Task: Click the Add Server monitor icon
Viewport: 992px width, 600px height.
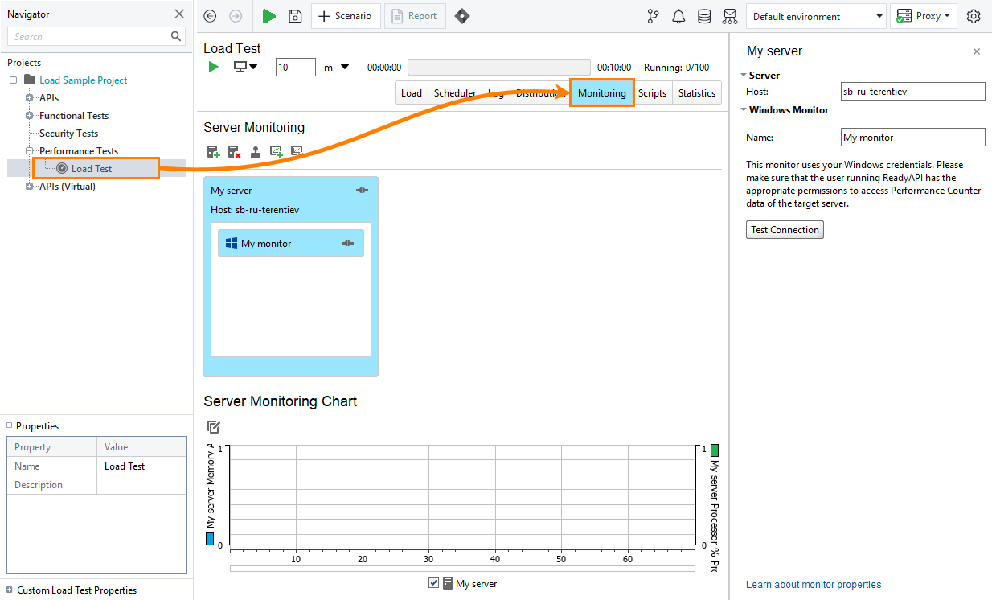Action: coord(213,151)
